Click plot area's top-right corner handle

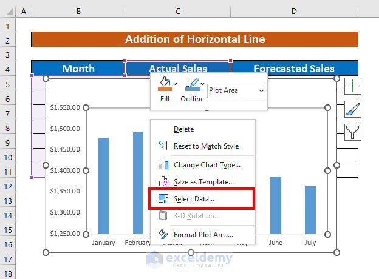[327, 107]
